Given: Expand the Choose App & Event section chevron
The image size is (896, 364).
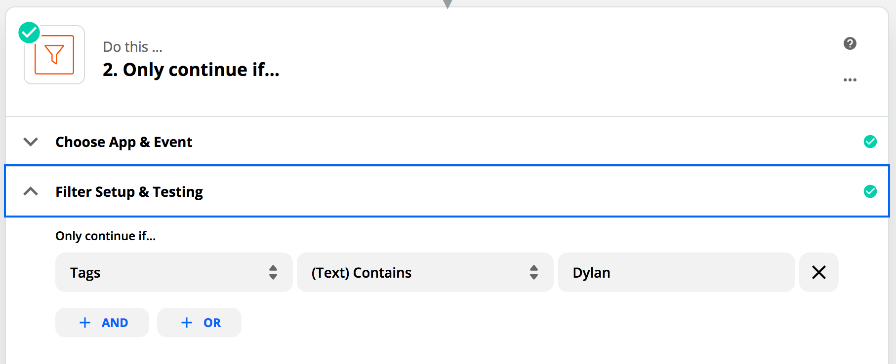Looking at the screenshot, I should (31, 142).
